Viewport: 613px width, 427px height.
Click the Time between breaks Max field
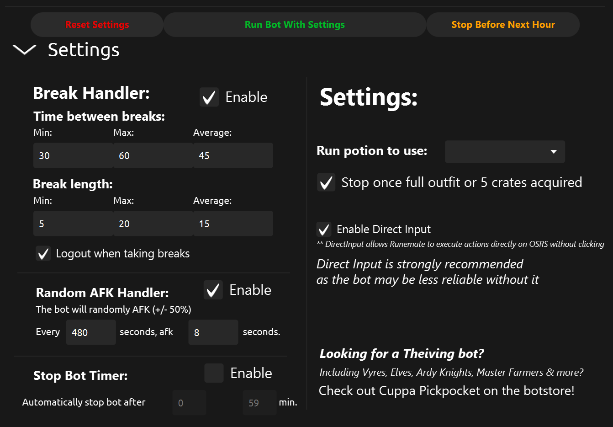point(153,156)
